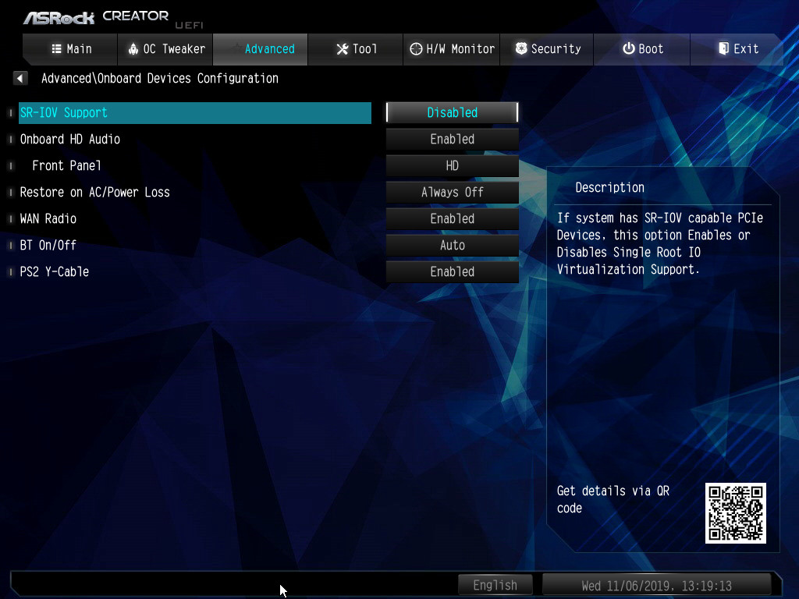Screen dimensions: 799x599
Task: Open the SR-IOV Support Disabled dropdown
Action: [x=452, y=112]
